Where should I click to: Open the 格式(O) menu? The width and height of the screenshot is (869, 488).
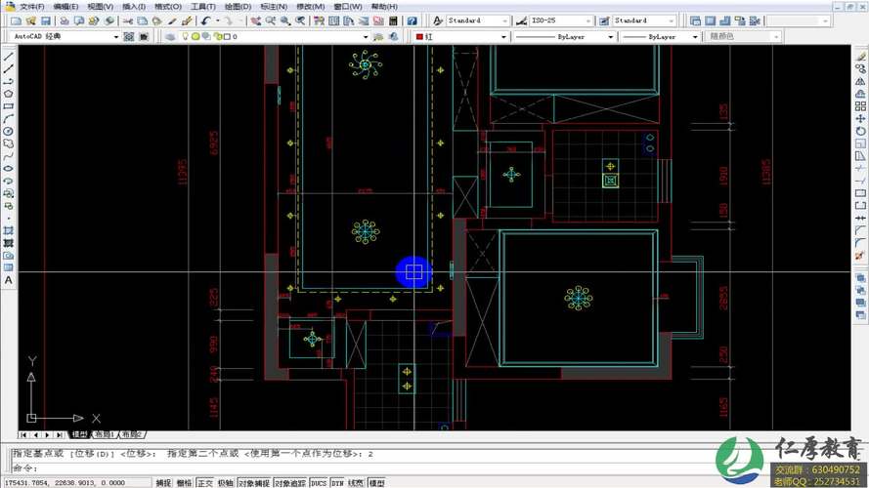[x=168, y=7]
